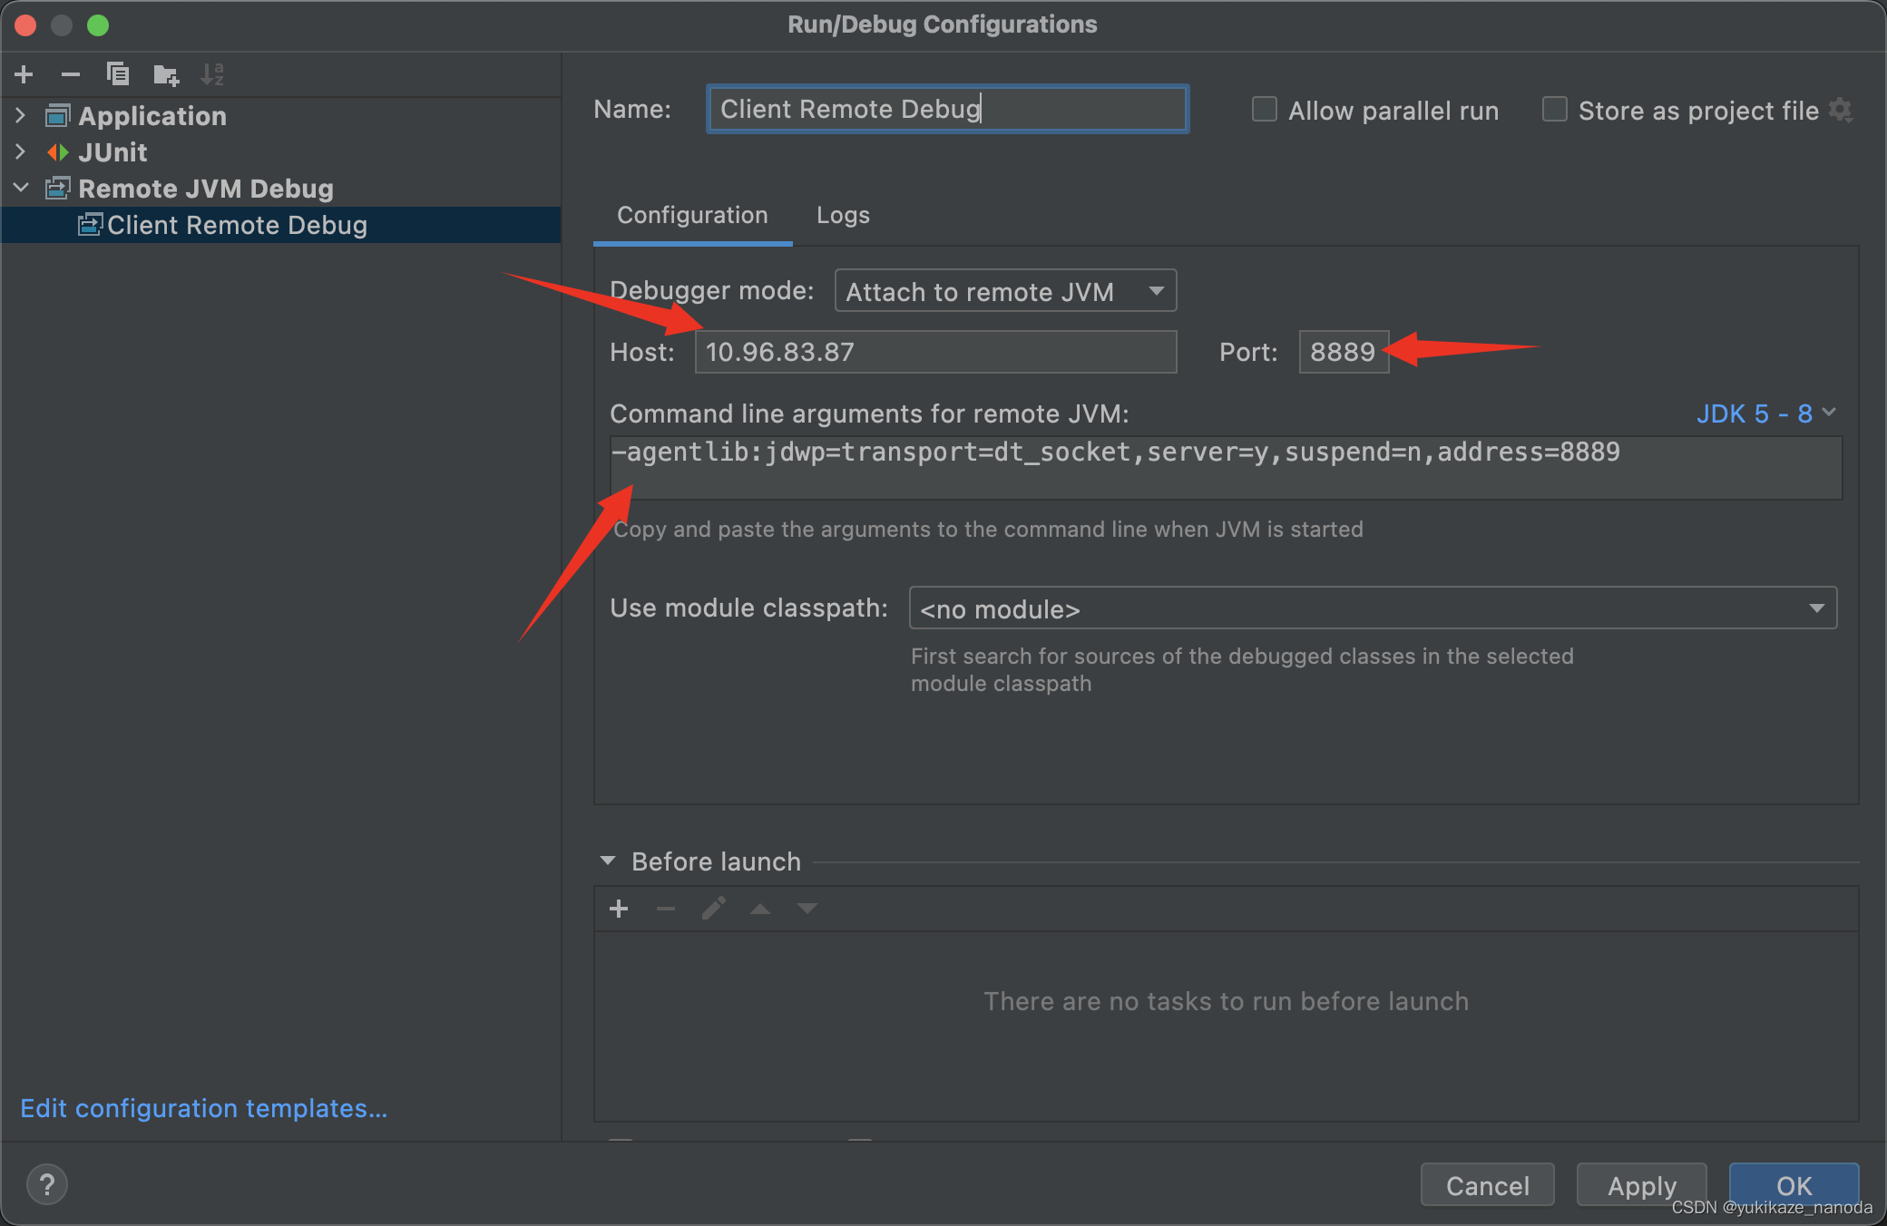Change JDK version via the JDK 5-8 dropdown
Image resolution: width=1887 pixels, height=1226 pixels.
[1764, 414]
